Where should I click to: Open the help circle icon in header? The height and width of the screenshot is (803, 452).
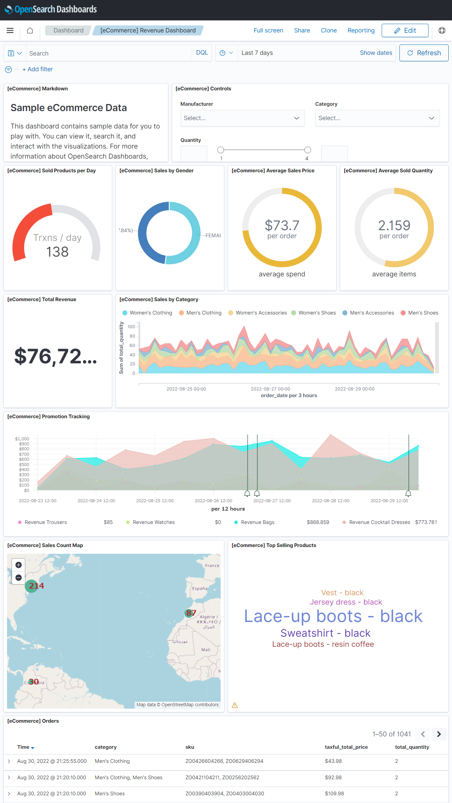coord(442,30)
